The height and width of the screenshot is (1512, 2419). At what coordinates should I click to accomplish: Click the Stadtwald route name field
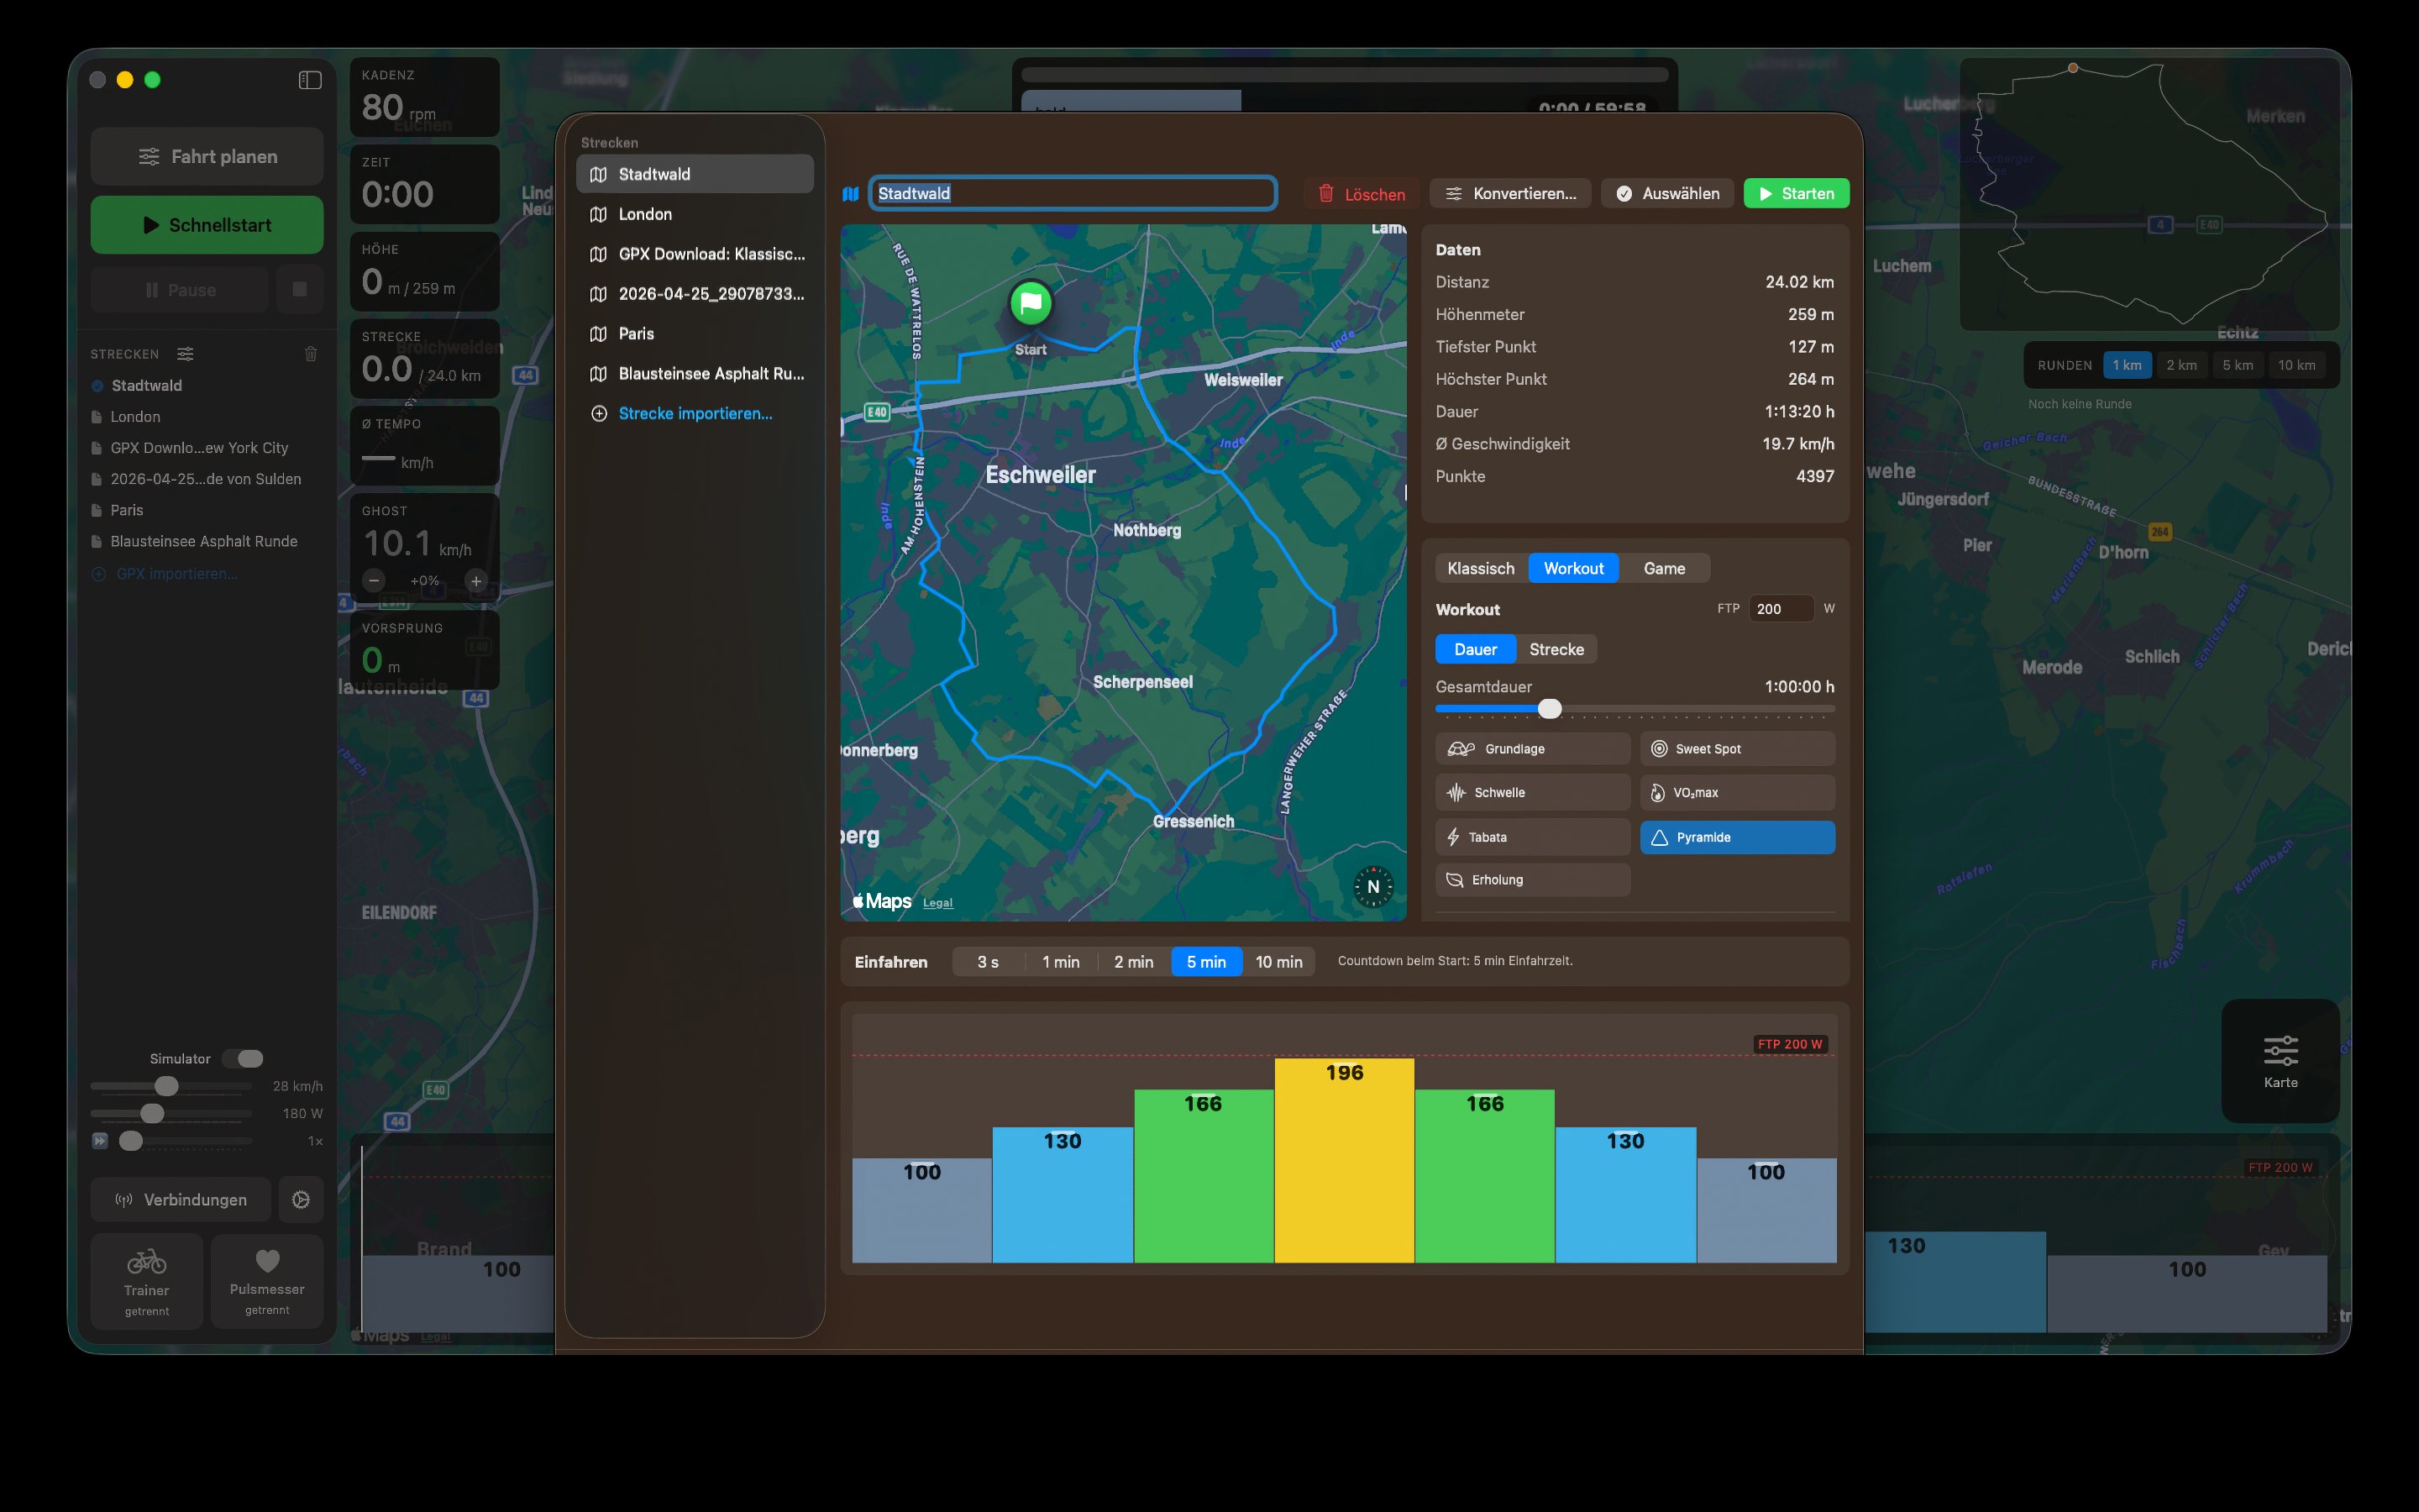point(1073,194)
